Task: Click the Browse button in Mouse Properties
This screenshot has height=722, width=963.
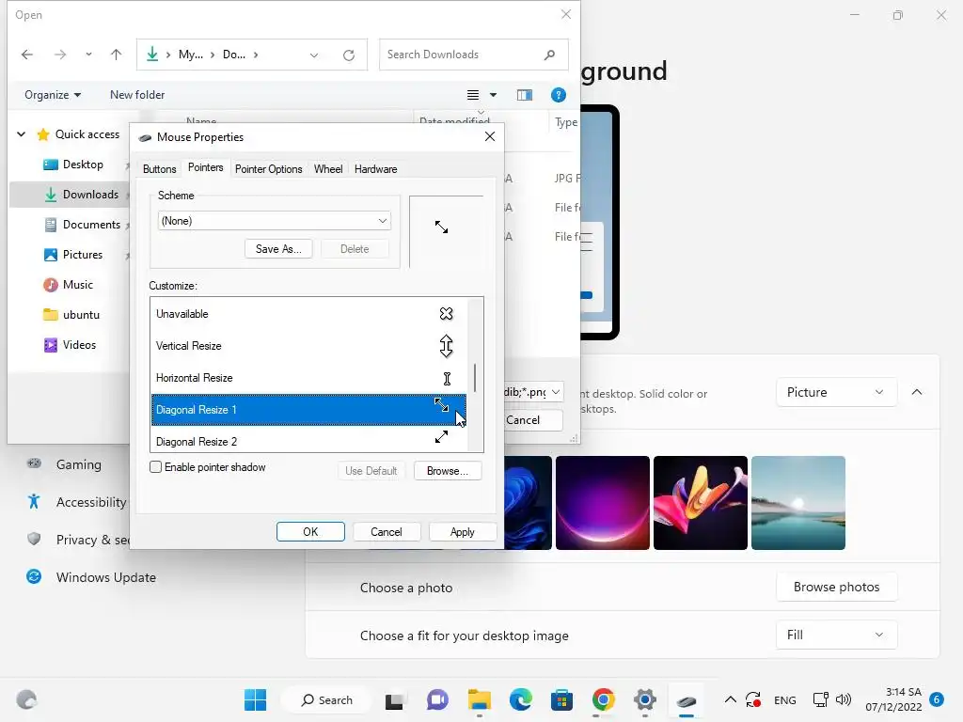Action: [x=447, y=471]
